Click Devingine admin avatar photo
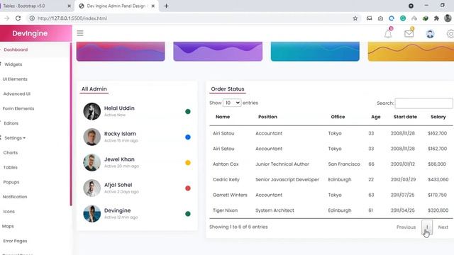 tap(92, 214)
